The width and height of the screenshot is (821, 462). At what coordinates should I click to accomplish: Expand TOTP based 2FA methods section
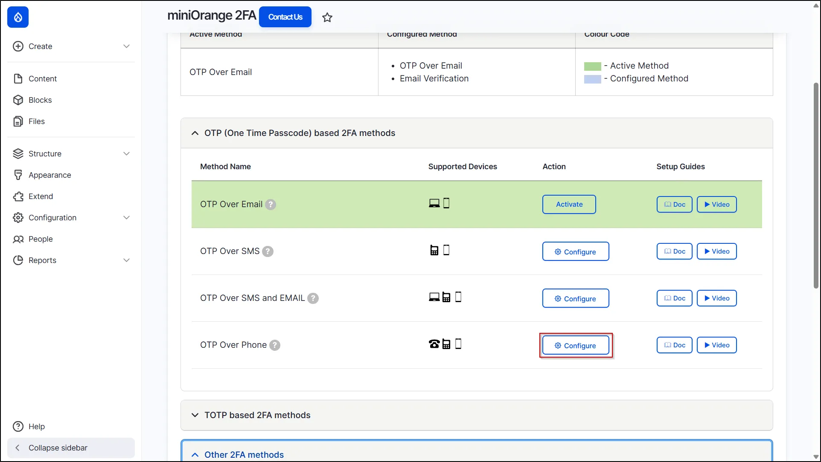pyautogui.click(x=477, y=415)
